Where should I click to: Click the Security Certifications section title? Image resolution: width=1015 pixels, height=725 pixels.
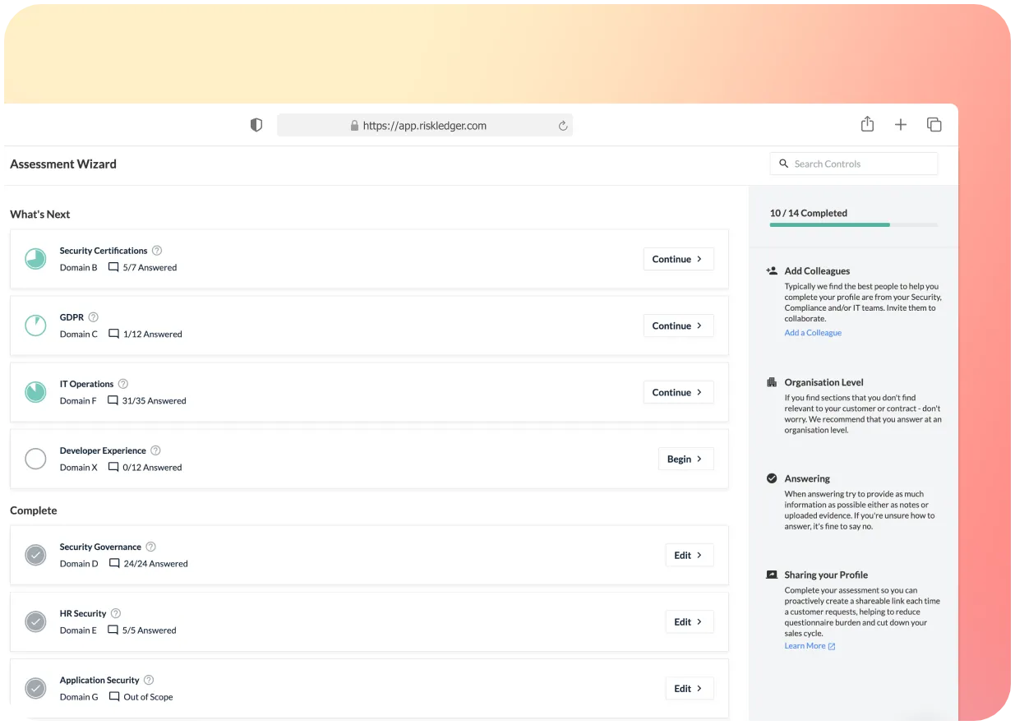point(104,251)
